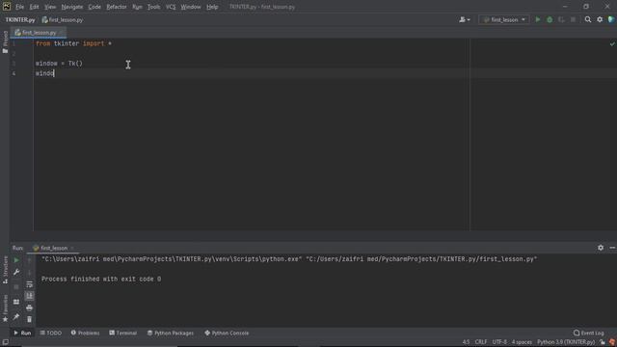
Task: Click the colorful JetBrains Toolbox icon
Action: [x=611, y=19]
